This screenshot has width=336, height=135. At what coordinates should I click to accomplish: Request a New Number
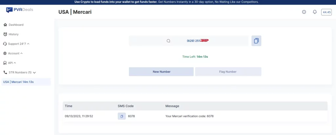click(x=161, y=72)
